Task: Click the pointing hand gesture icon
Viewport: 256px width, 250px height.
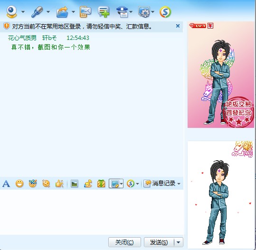Action: (x=59, y=183)
